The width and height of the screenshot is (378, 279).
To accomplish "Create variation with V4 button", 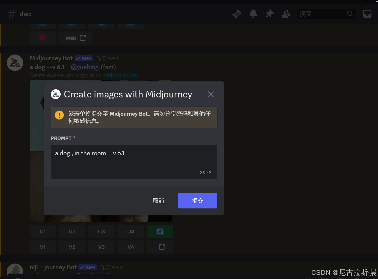I will point(131,247).
